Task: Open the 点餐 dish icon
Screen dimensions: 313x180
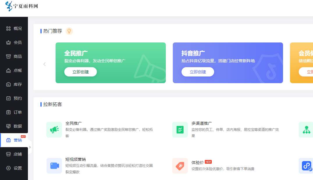Action: (x=8, y=70)
